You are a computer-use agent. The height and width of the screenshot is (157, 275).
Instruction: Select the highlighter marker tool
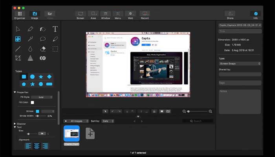42,29
